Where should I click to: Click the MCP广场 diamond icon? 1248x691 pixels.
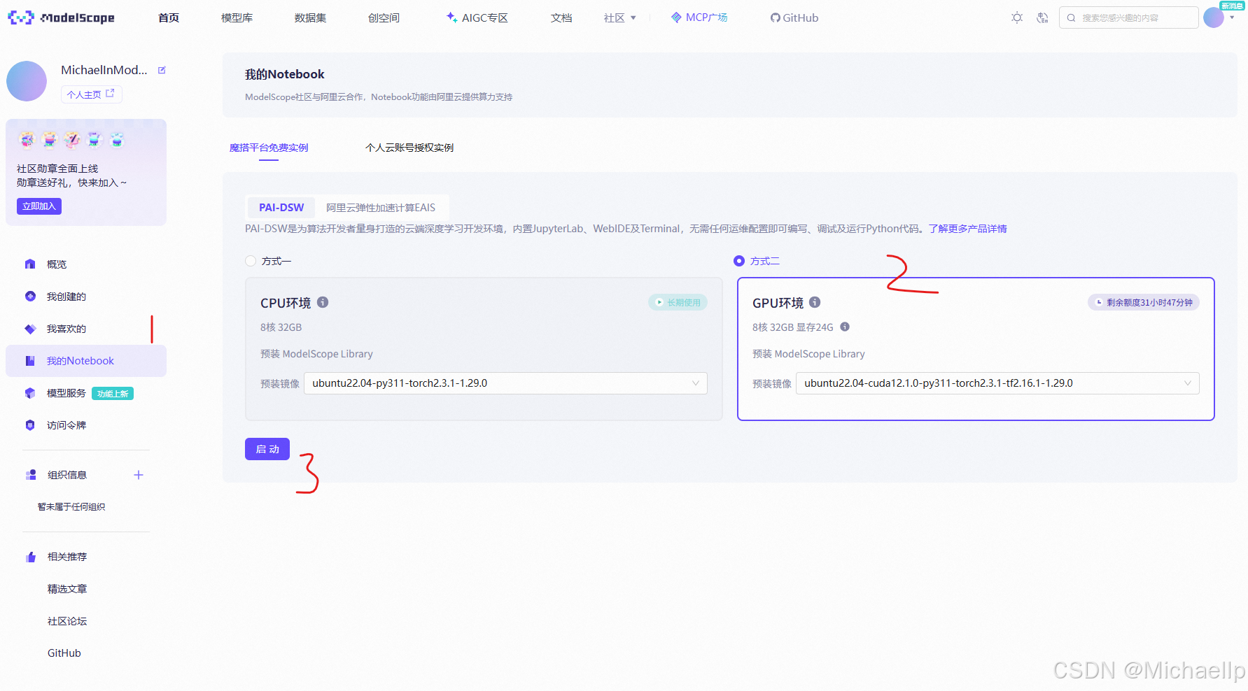click(x=676, y=17)
